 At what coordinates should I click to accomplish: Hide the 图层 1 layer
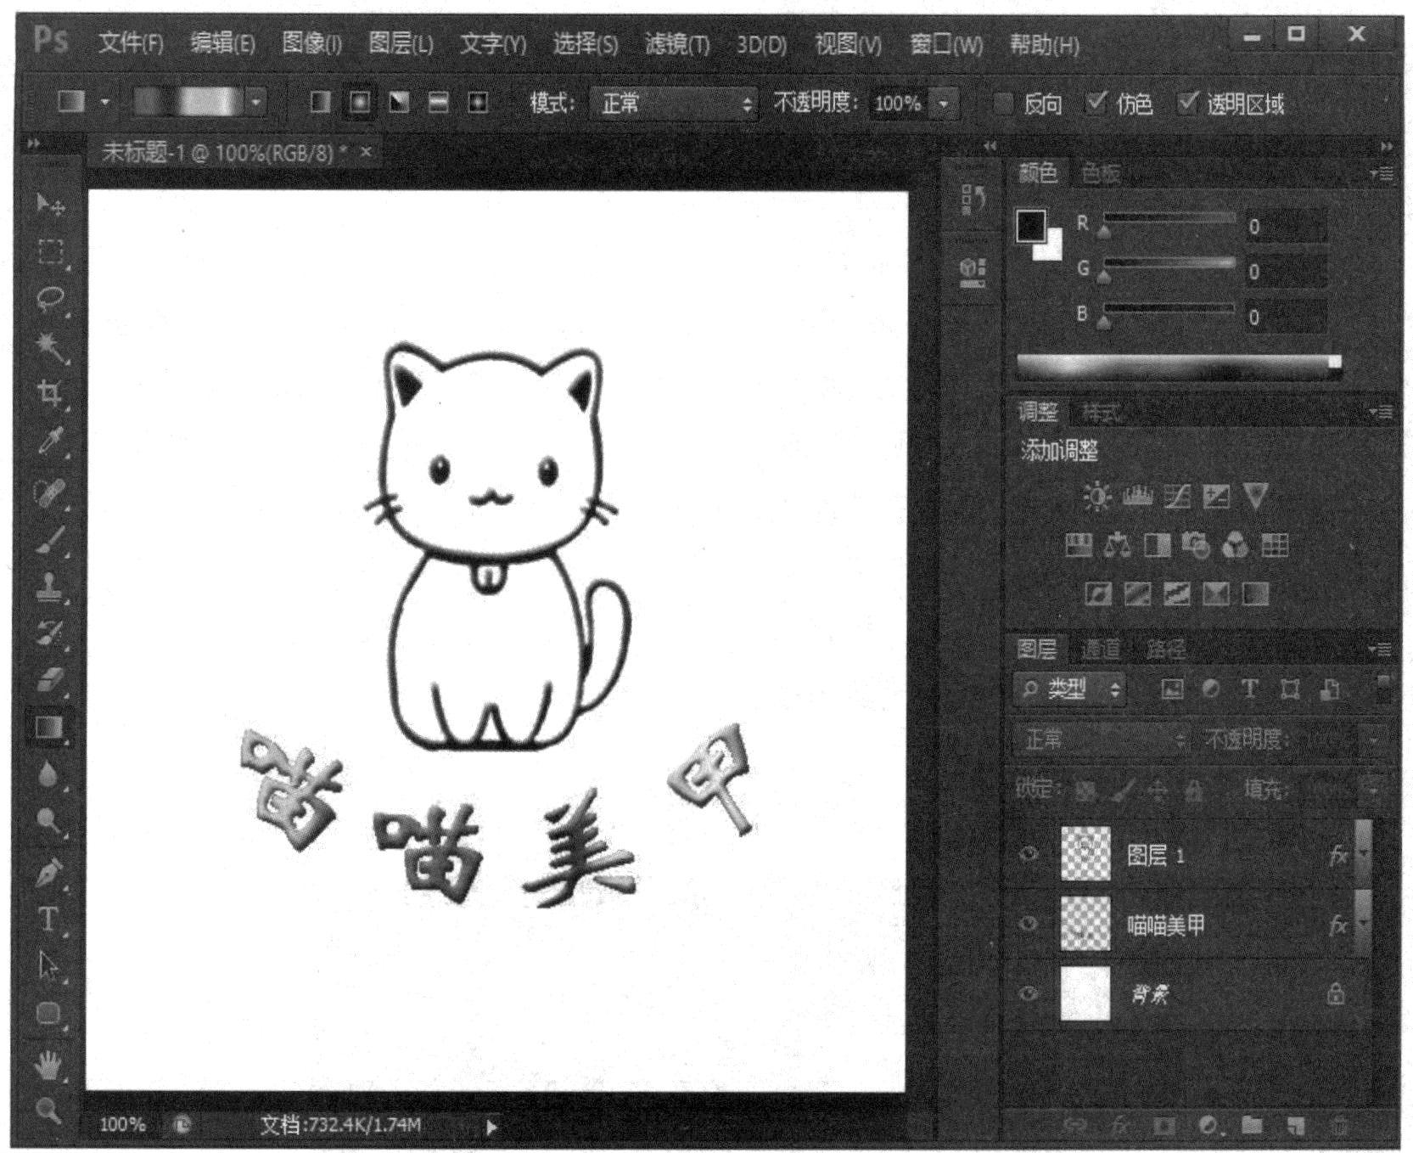pyautogui.click(x=1029, y=854)
